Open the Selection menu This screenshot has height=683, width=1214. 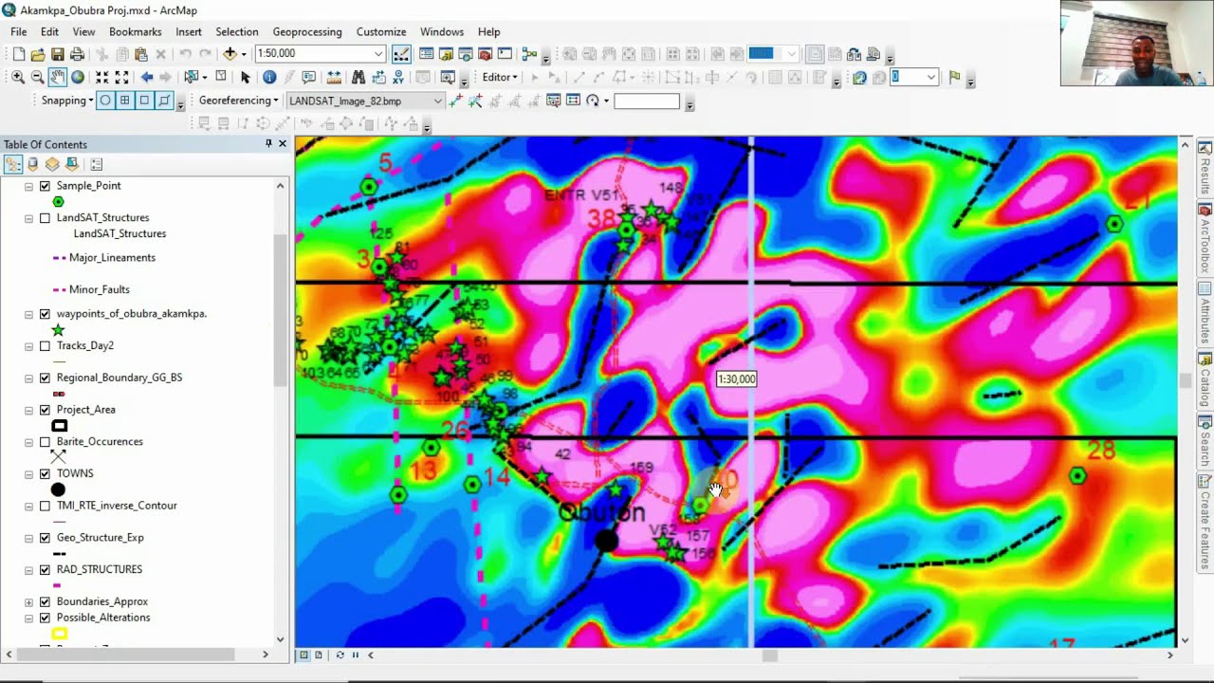pos(237,31)
